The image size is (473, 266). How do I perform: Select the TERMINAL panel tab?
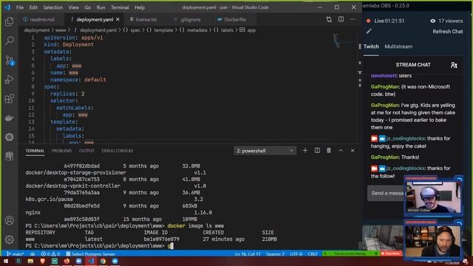[x=35, y=151]
